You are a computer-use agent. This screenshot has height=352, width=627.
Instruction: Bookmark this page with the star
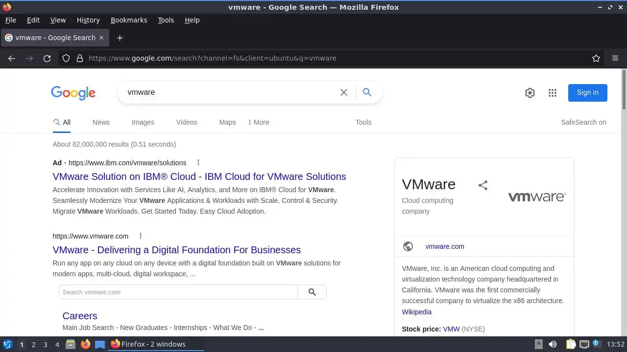596,58
